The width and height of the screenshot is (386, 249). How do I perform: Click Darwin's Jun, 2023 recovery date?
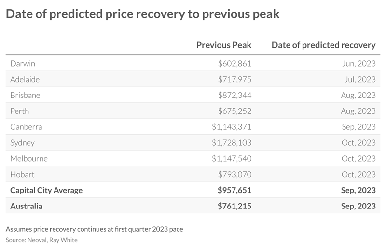(x=359, y=64)
